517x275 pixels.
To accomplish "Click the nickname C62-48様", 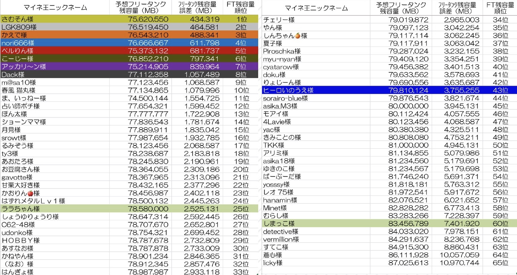I will click(x=18, y=225).
